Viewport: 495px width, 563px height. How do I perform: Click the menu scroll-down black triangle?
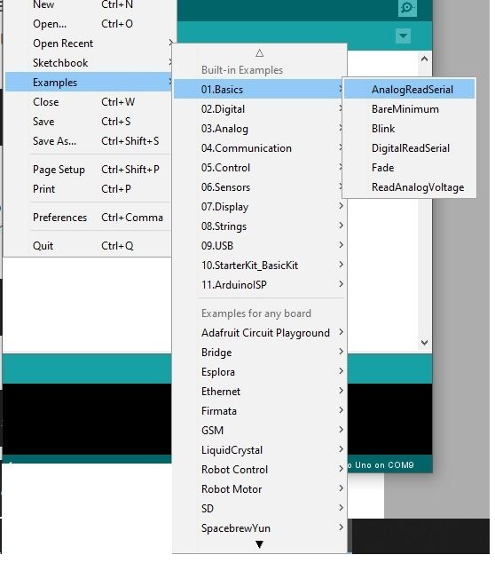pyautogui.click(x=260, y=544)
